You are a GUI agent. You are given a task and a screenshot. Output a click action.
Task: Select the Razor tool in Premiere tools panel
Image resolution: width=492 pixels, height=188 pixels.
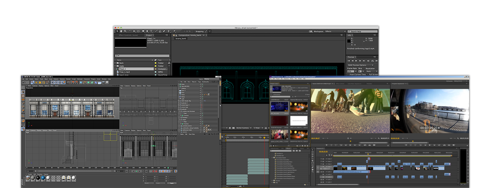[312, 161]
